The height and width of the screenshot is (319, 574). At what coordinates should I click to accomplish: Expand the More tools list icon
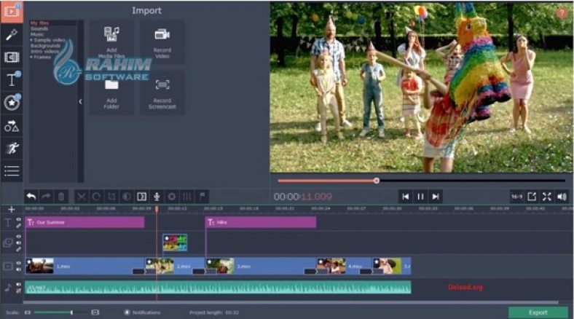11,171
